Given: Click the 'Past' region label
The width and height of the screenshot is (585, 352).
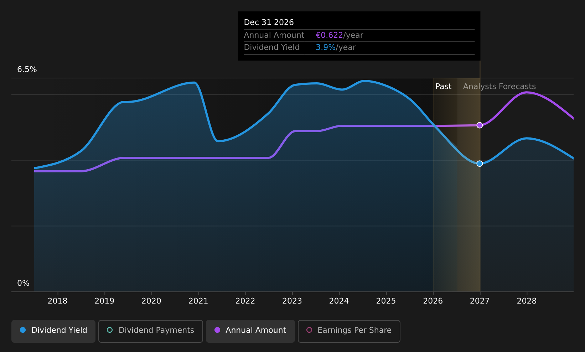Looking at the screenshot, I should tap(443, 87).
